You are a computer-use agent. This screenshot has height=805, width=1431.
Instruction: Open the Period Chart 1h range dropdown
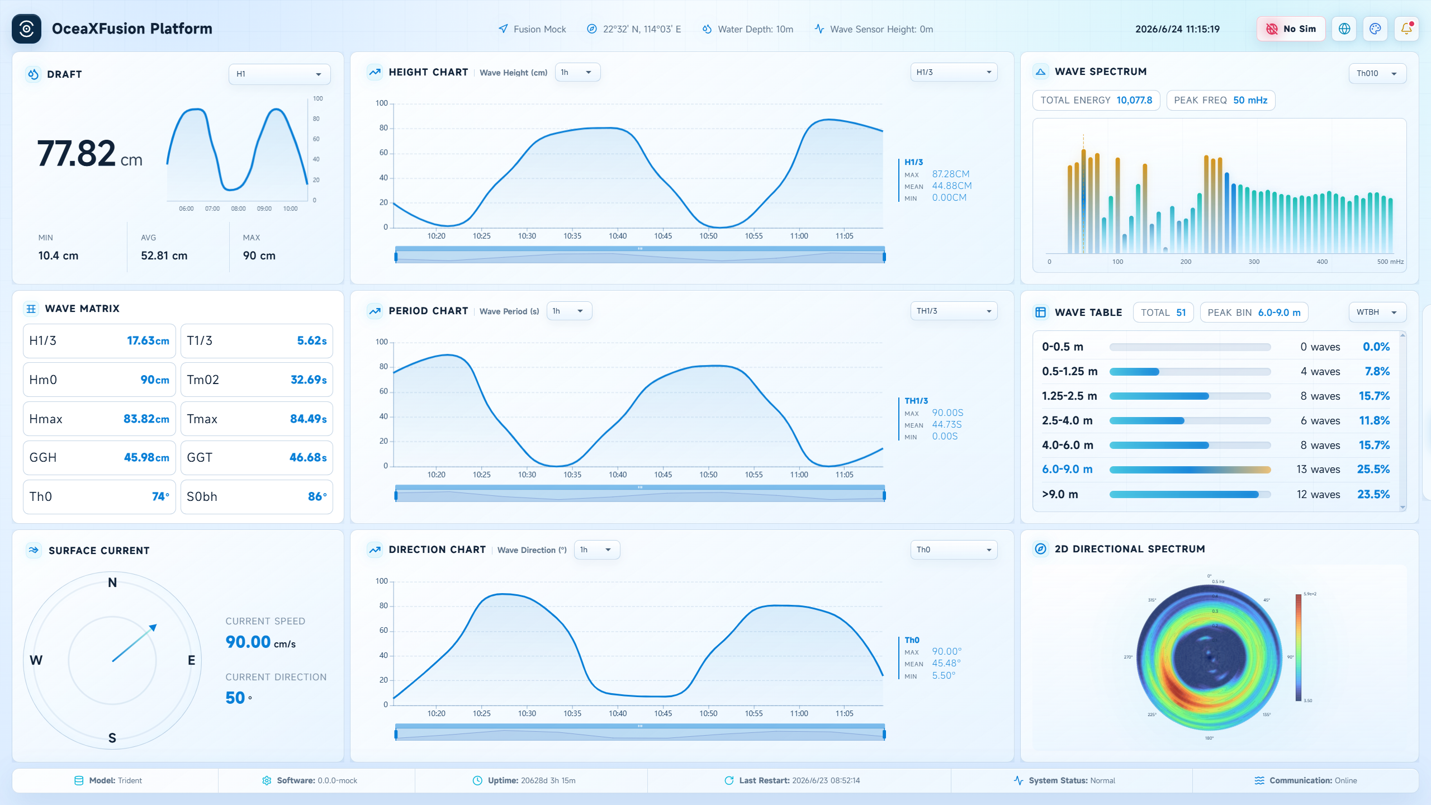(x=569, y=311)
